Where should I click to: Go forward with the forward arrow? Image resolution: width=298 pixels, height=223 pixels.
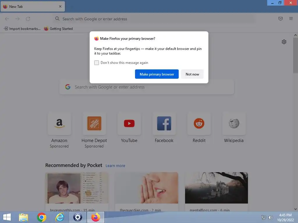[x=17, y=19]
